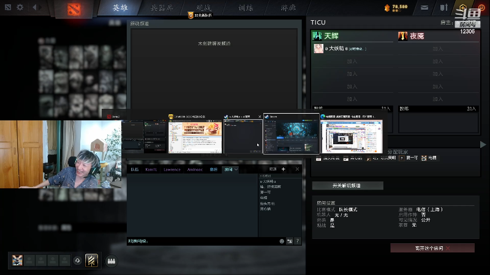The height and width of the screenshot is (275, 490).
Task: Select unassigned player 置一可
Action: 409,158
